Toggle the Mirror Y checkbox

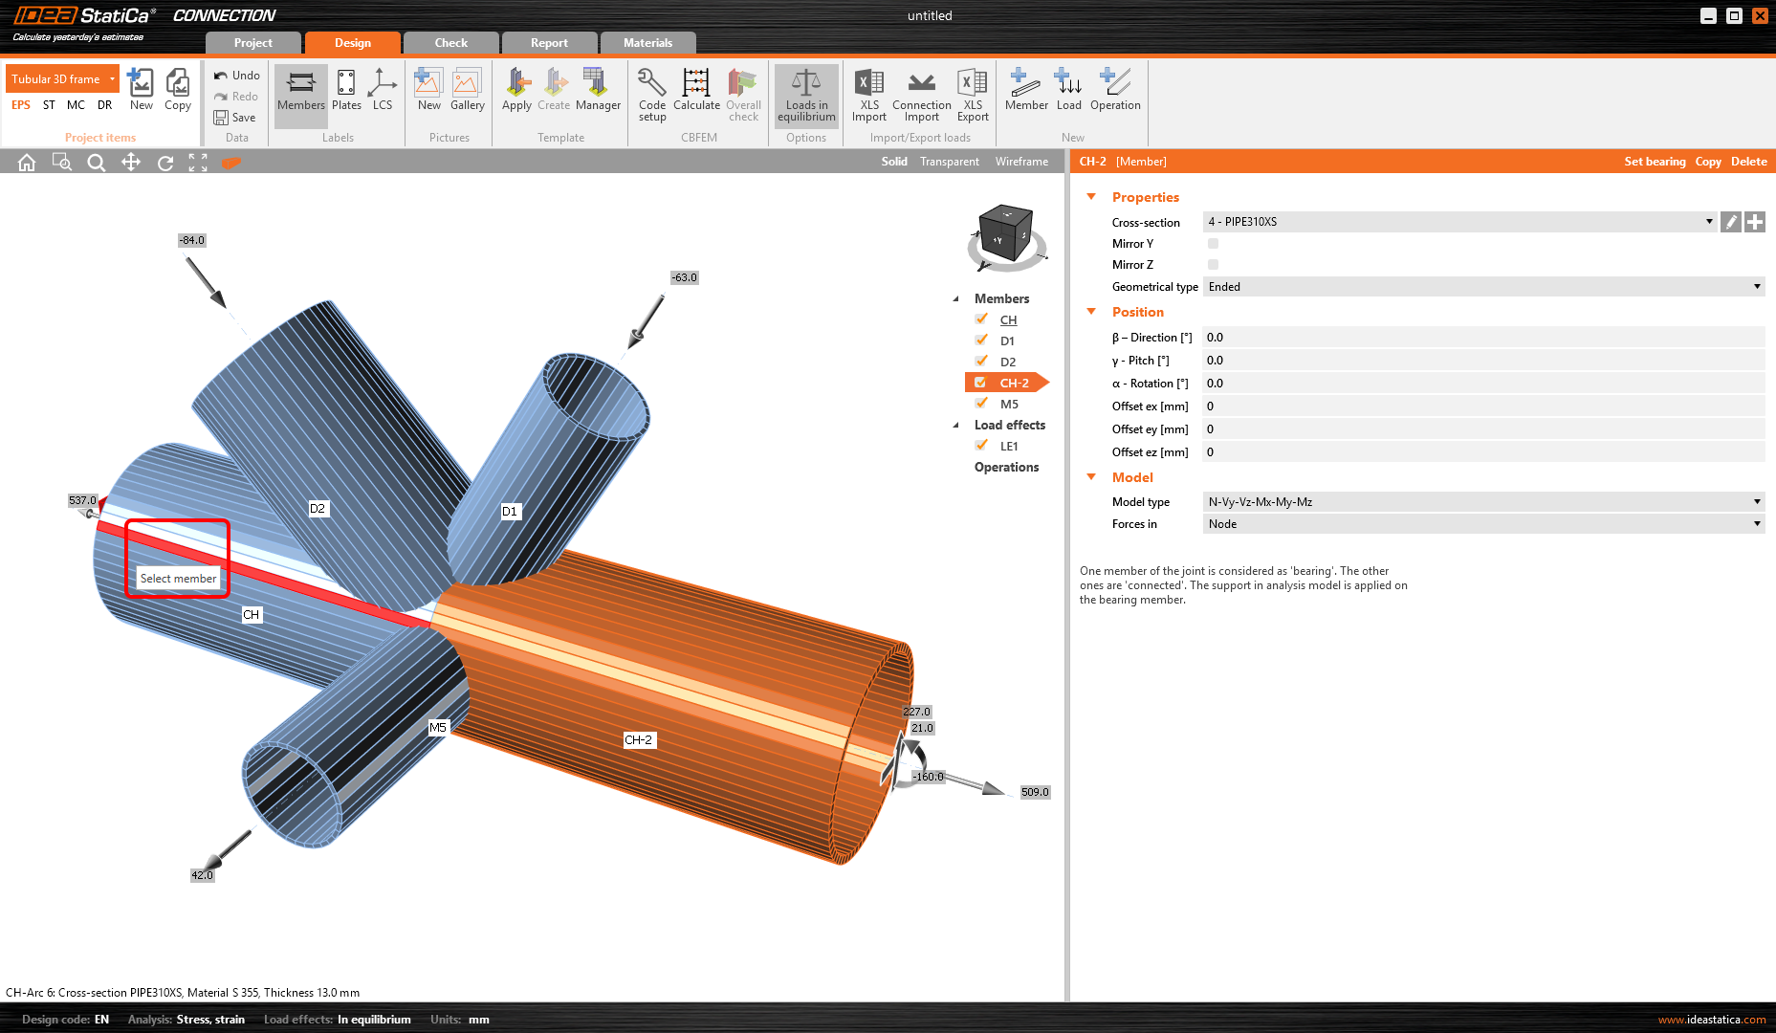click(1213, 244)
